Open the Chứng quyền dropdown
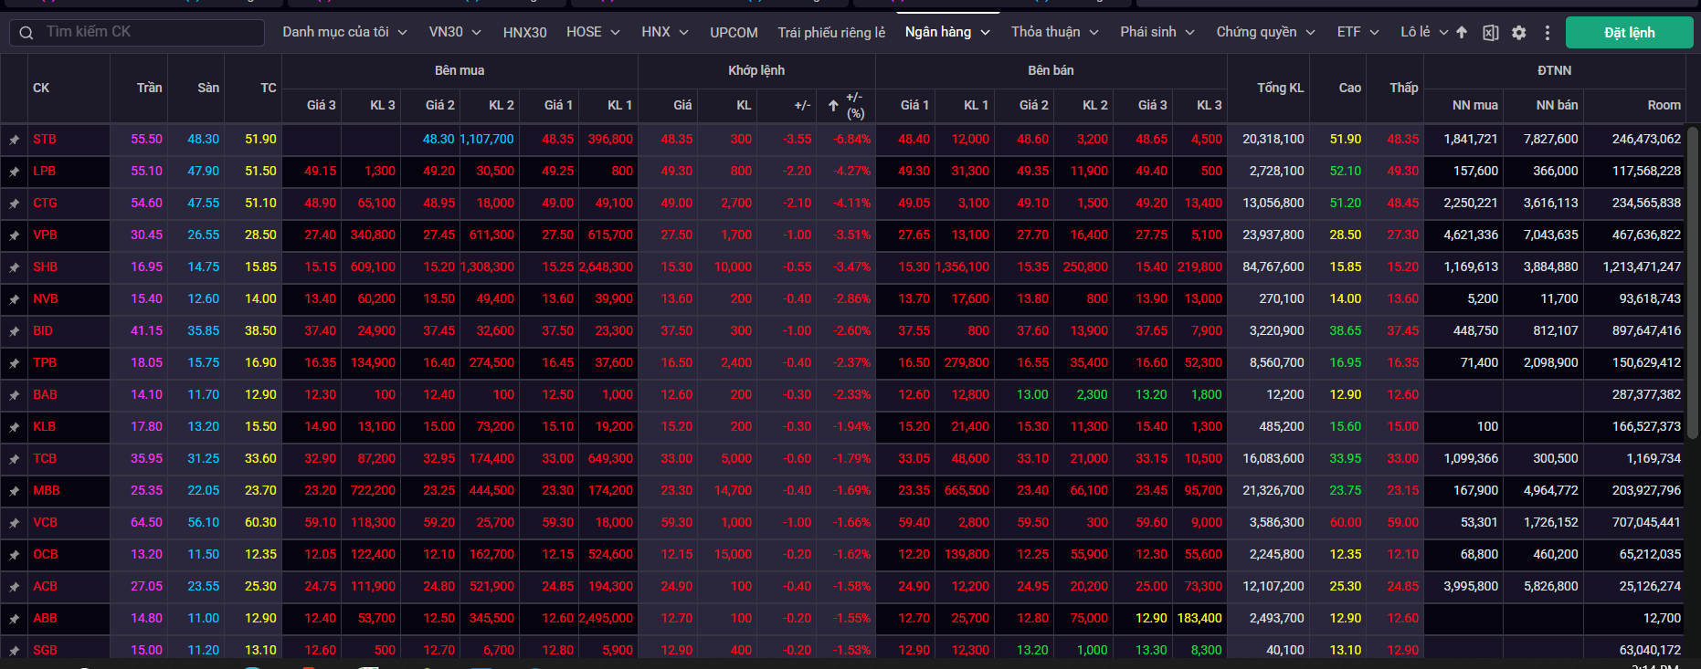 (1265, 32)
